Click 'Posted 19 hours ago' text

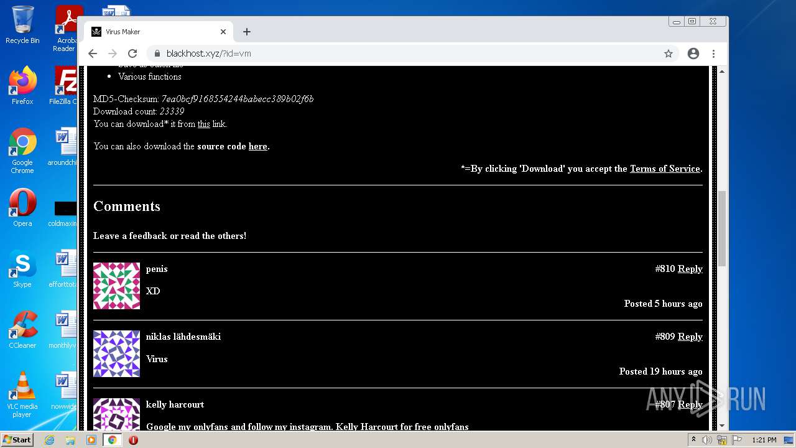661,371
